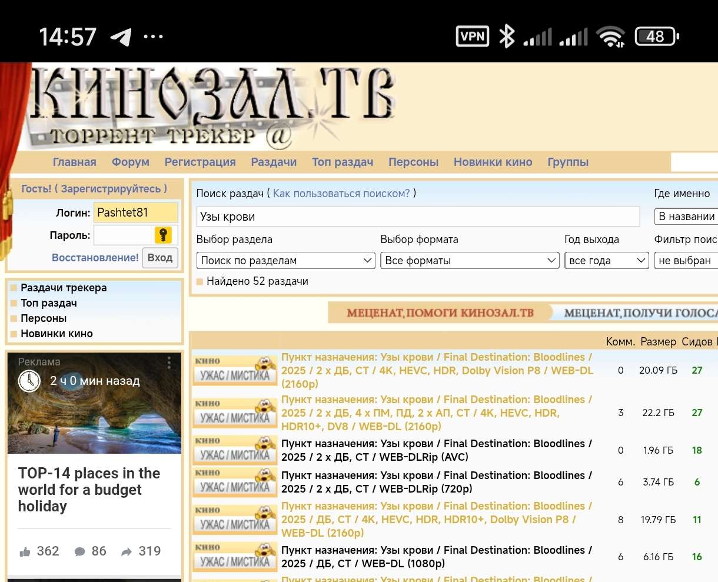Focus the Пароль password field
Screen dimensions: 718x582
tap(135, 235)
